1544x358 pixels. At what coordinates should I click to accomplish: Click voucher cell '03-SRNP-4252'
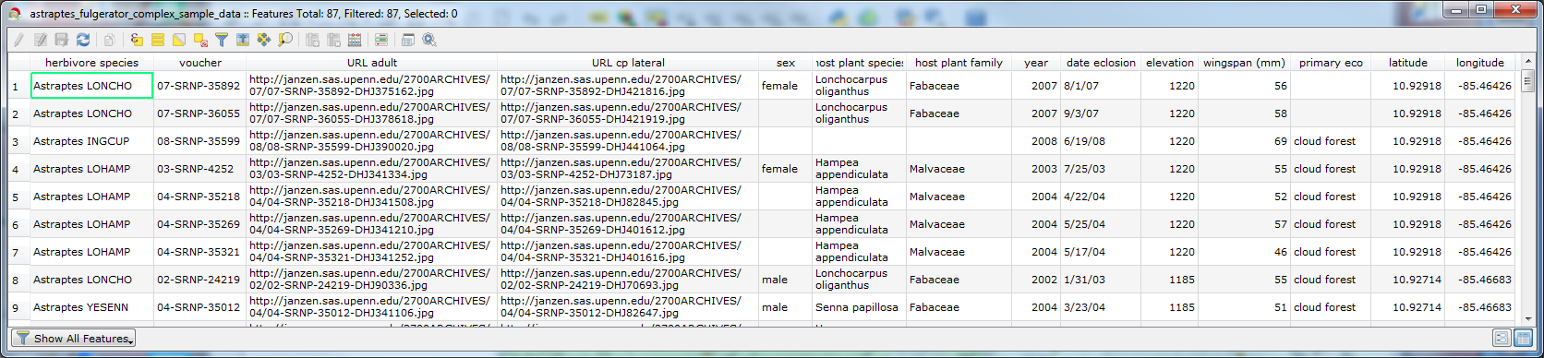point(199,169)
